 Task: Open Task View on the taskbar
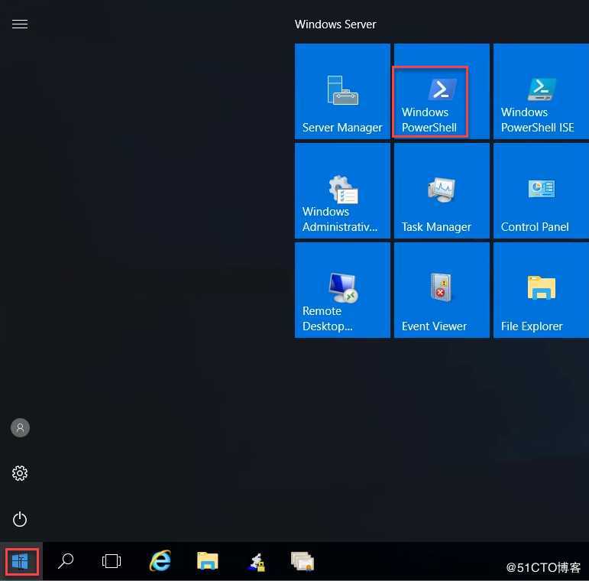(x=112, y=562)
